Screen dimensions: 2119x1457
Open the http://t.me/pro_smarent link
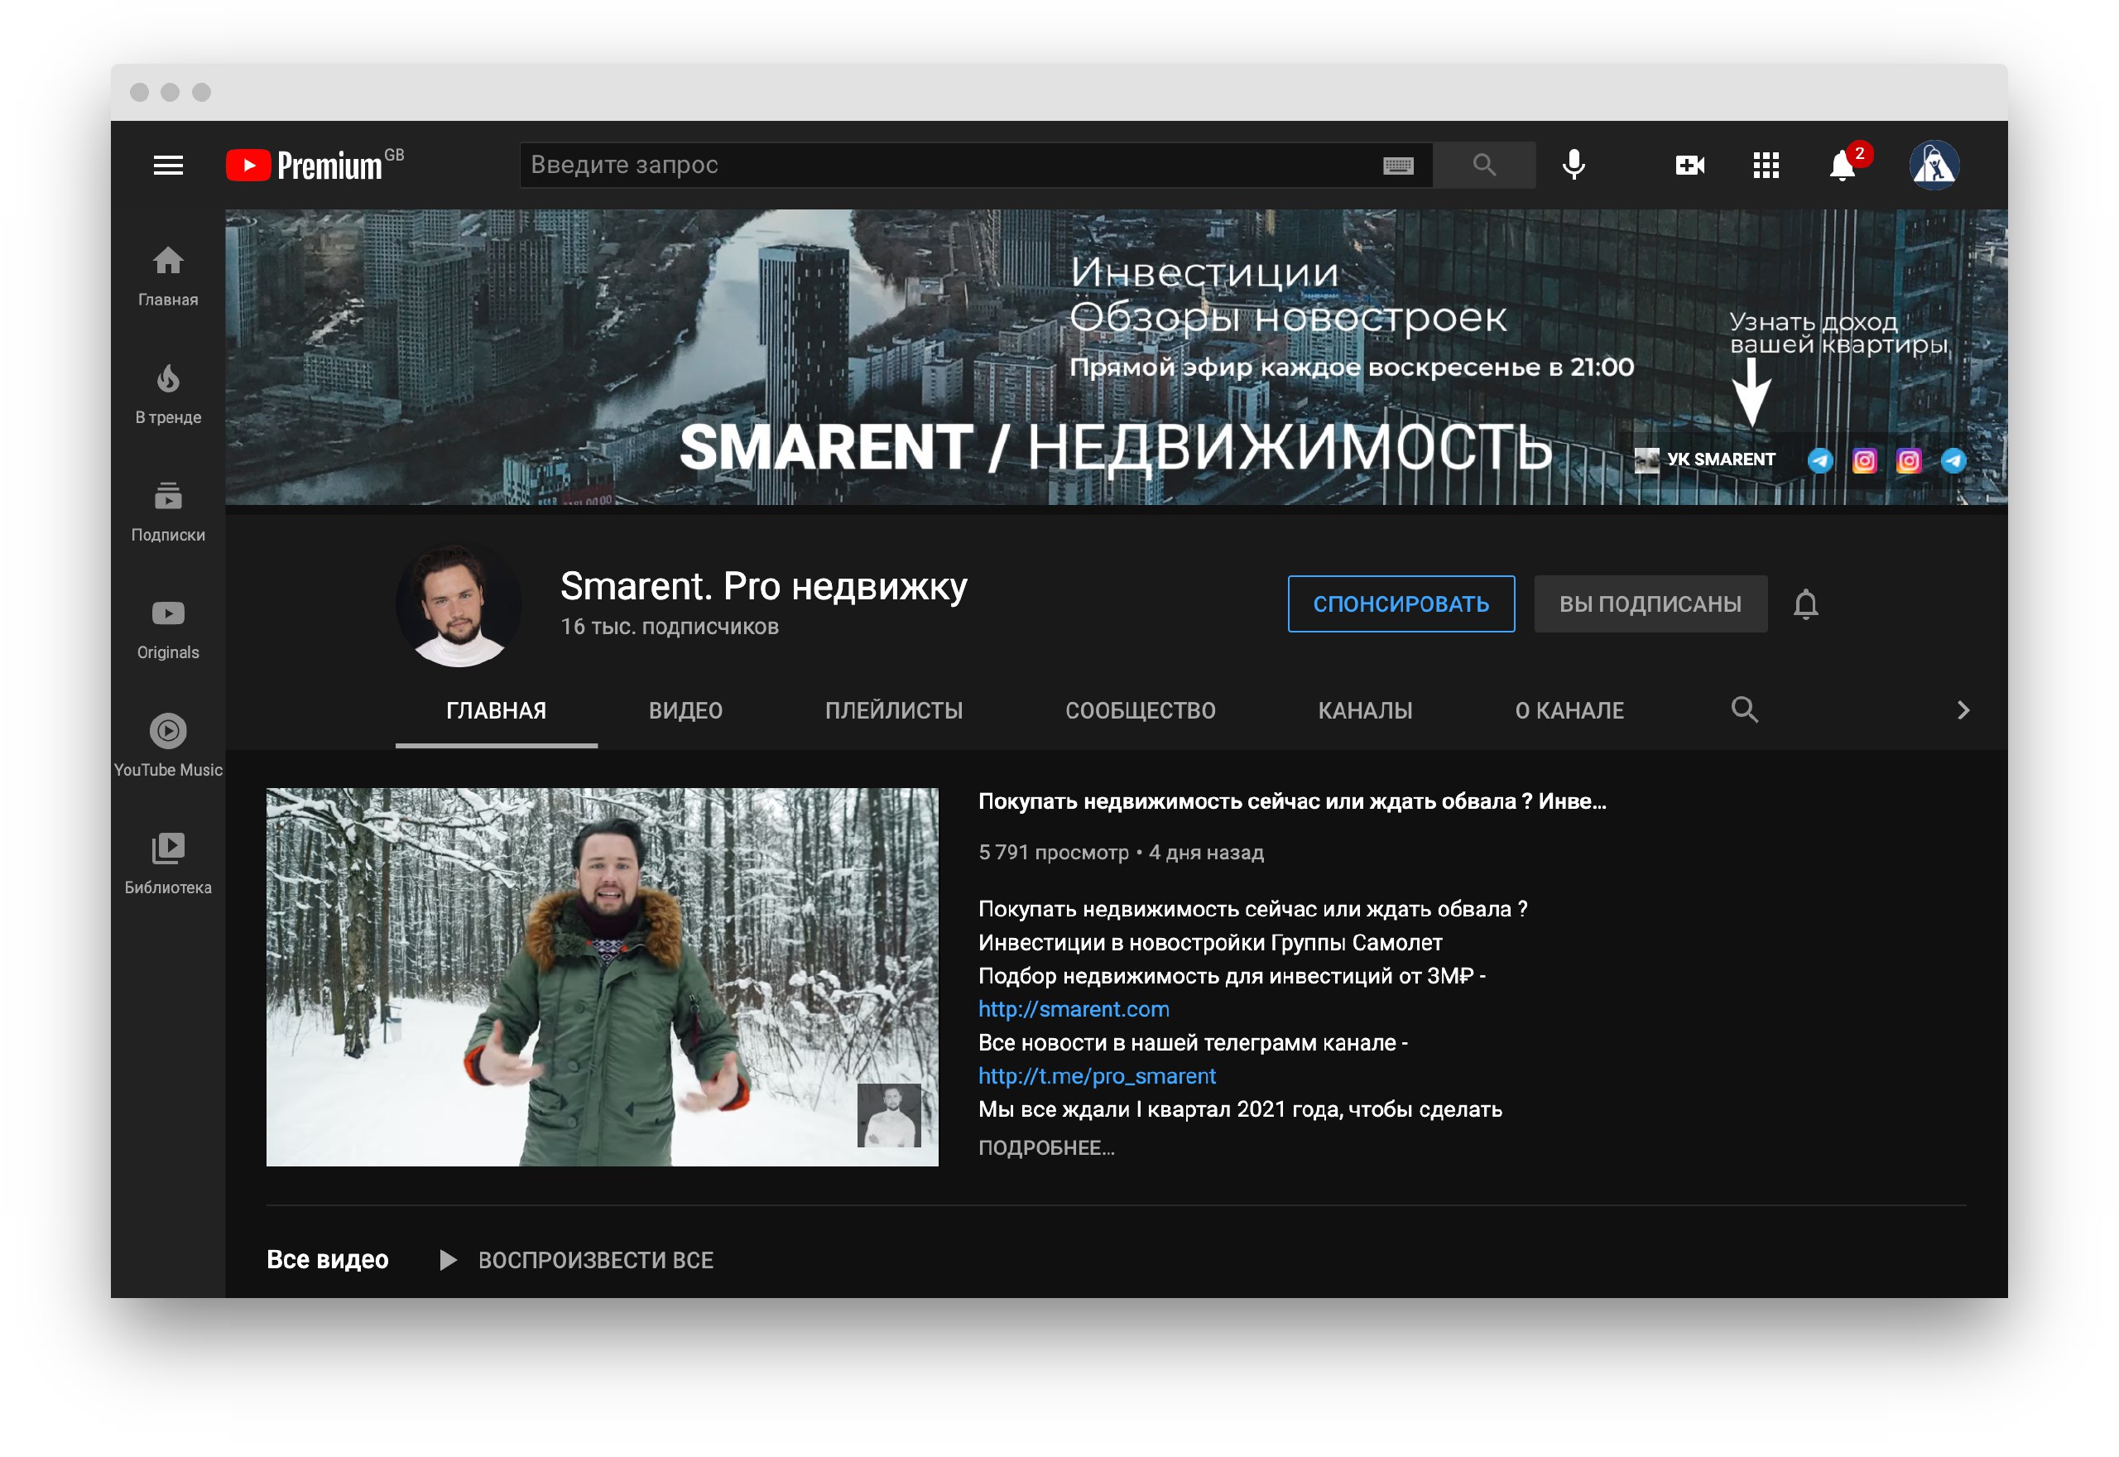1097,1075
